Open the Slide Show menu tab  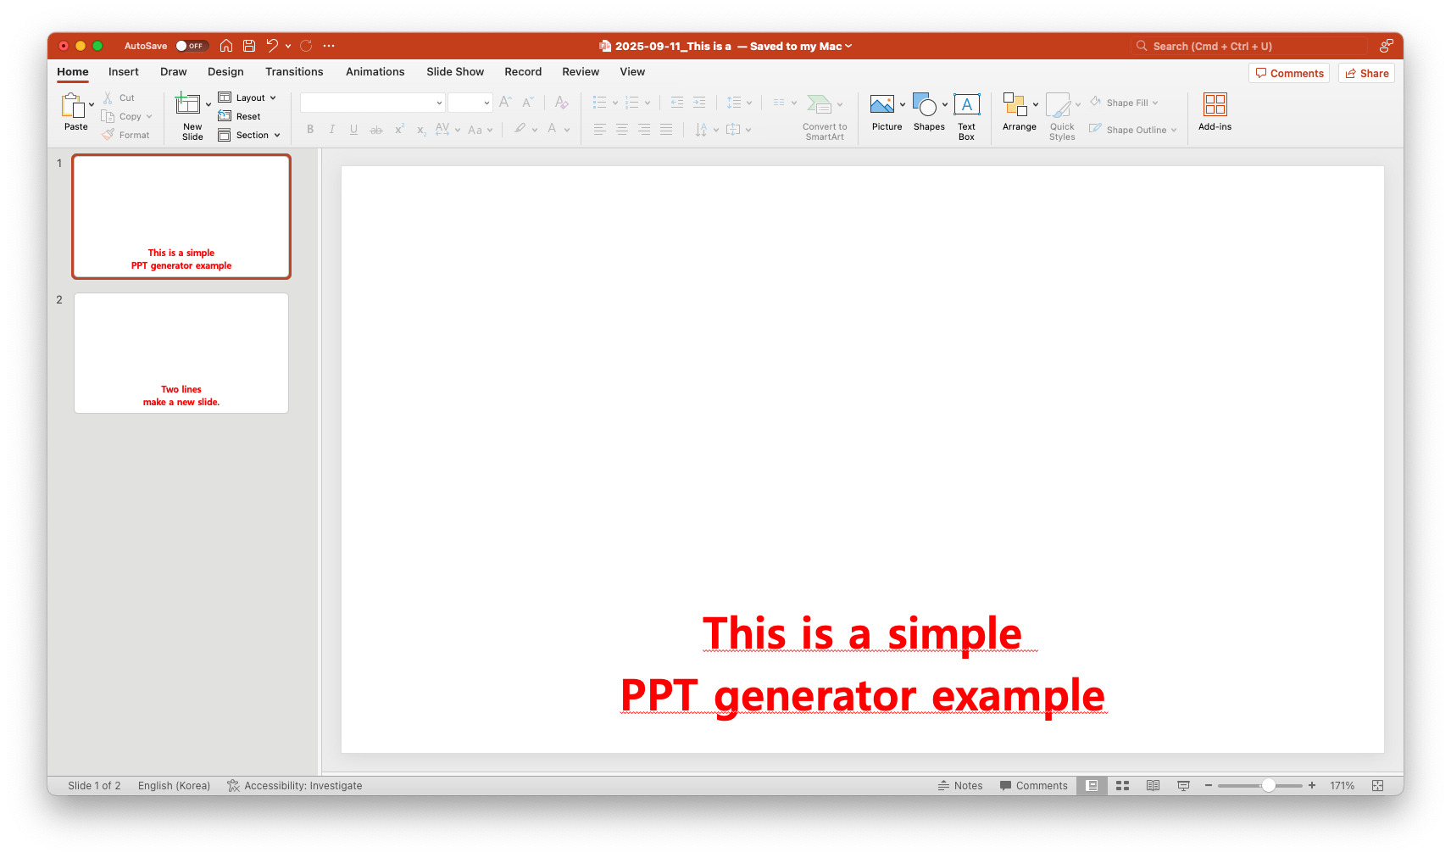(454, 71)
